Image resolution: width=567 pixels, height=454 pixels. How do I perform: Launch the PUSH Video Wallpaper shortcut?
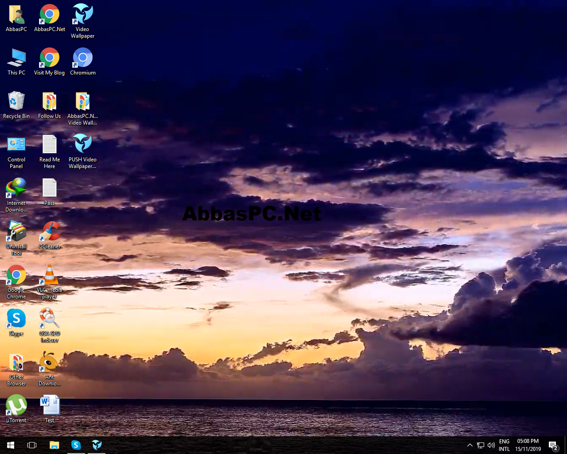click(82, 152)
